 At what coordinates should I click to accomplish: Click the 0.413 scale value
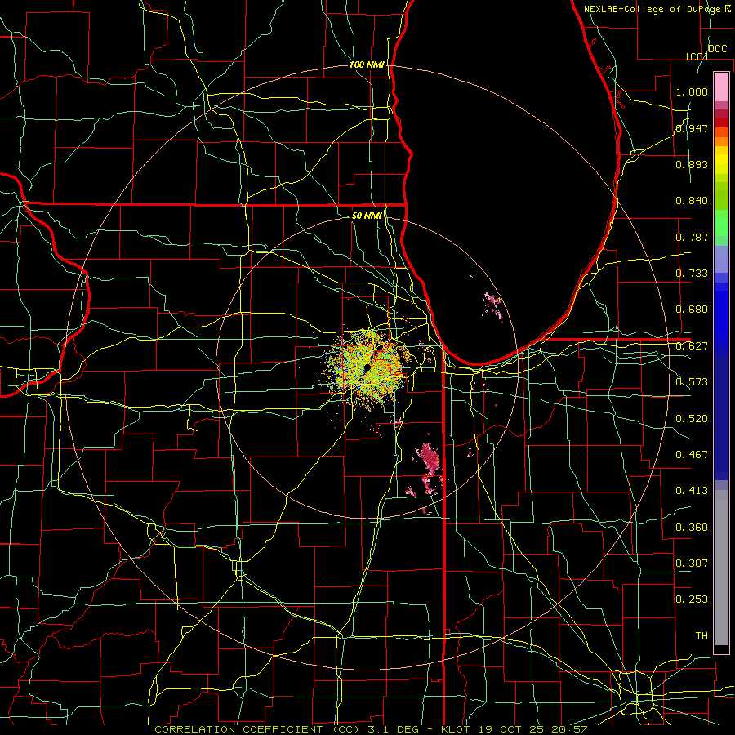(692, 491)
